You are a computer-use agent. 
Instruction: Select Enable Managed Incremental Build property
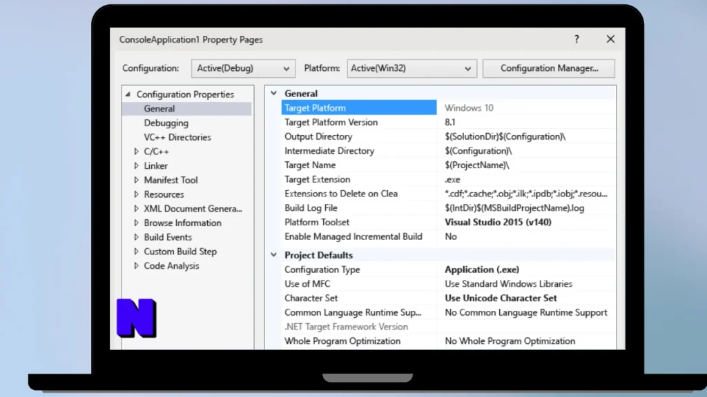point(353,236)
